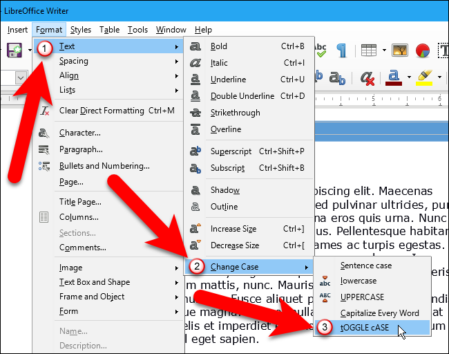
Task: Open the Tools menu
Action: [x=137, y=30]
